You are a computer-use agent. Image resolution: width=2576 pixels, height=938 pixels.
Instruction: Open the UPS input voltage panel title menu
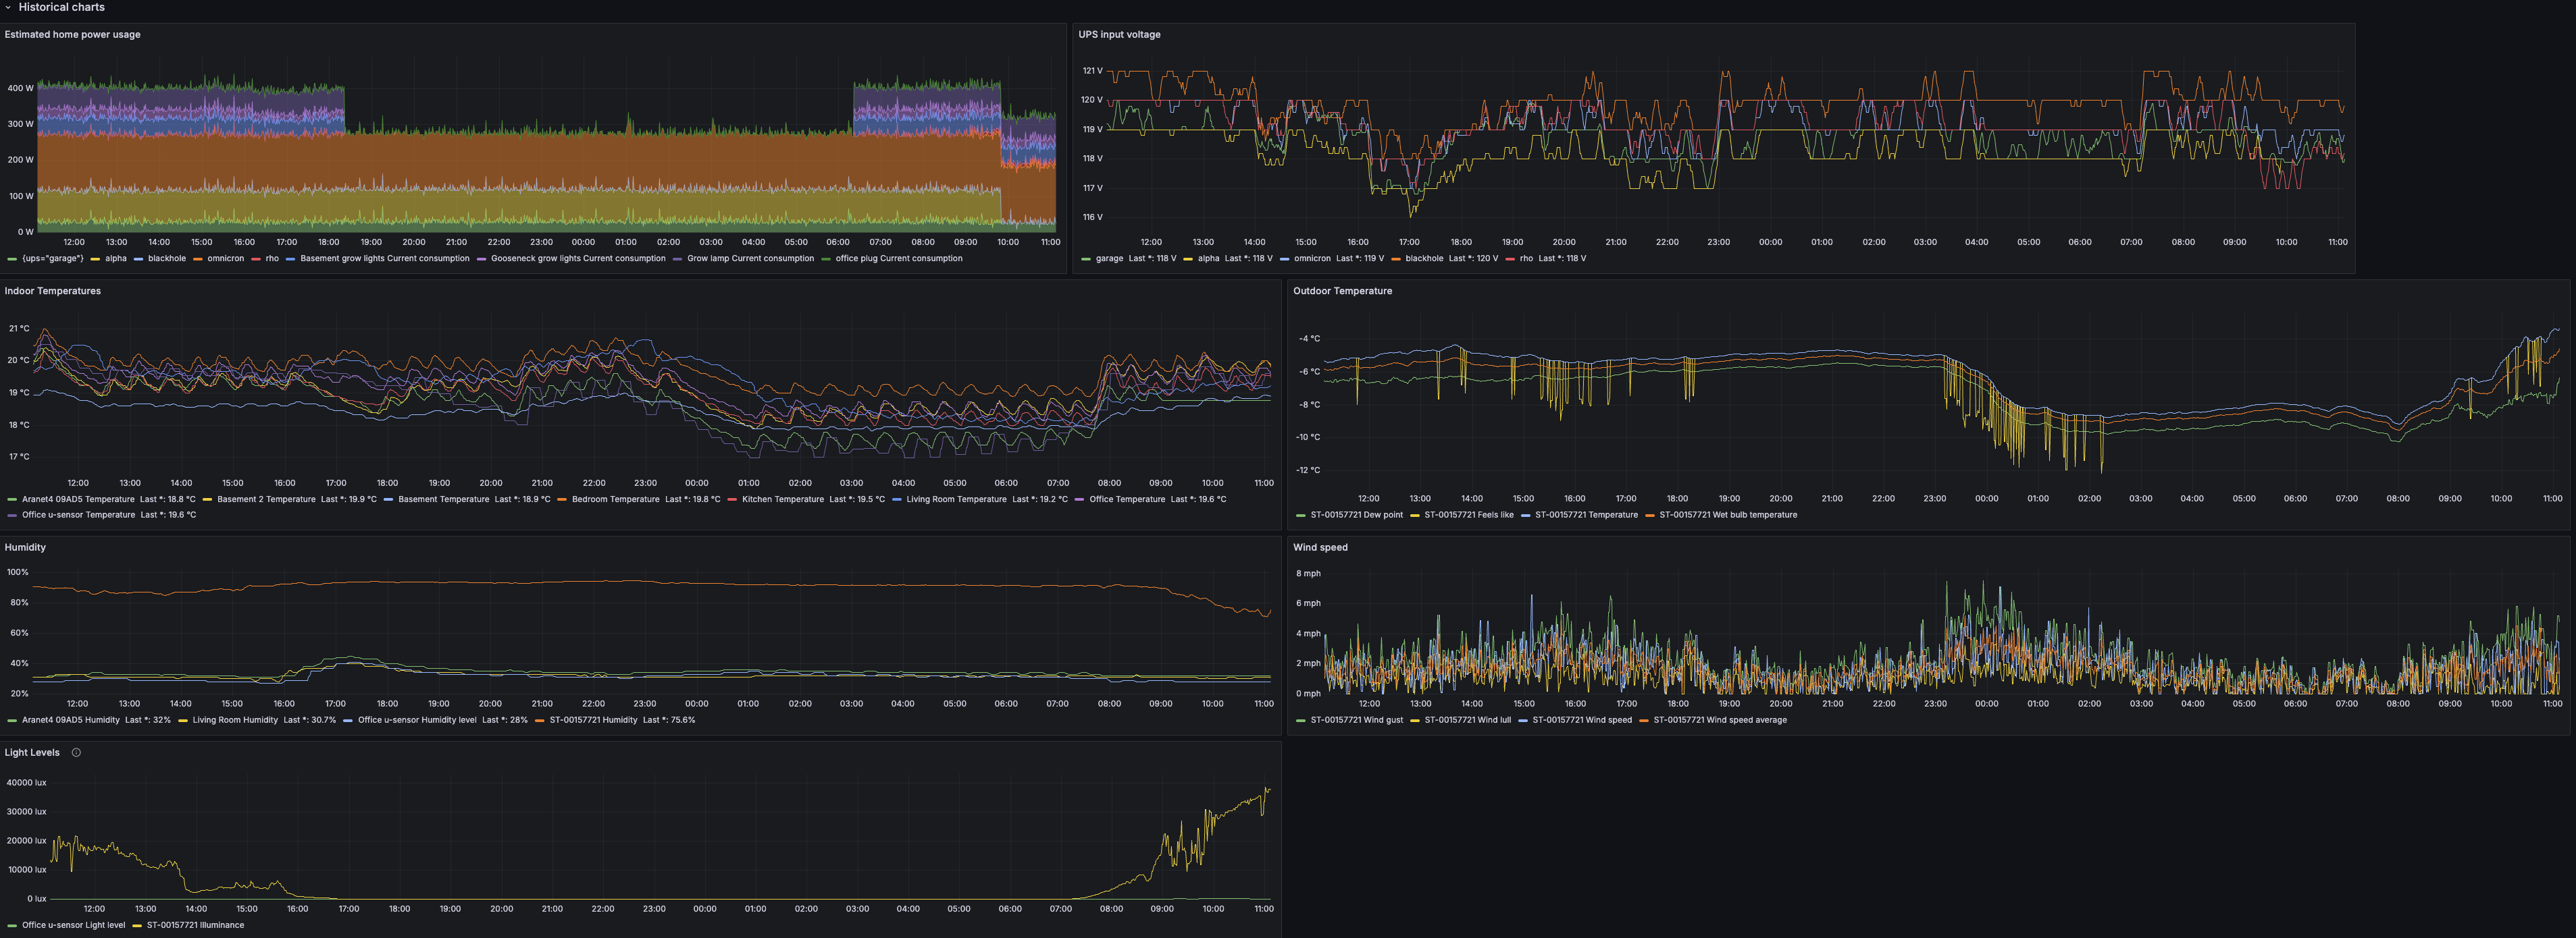[x=1119, y=34]
